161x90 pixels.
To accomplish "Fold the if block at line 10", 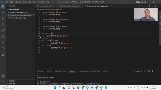I will [42, 33].
